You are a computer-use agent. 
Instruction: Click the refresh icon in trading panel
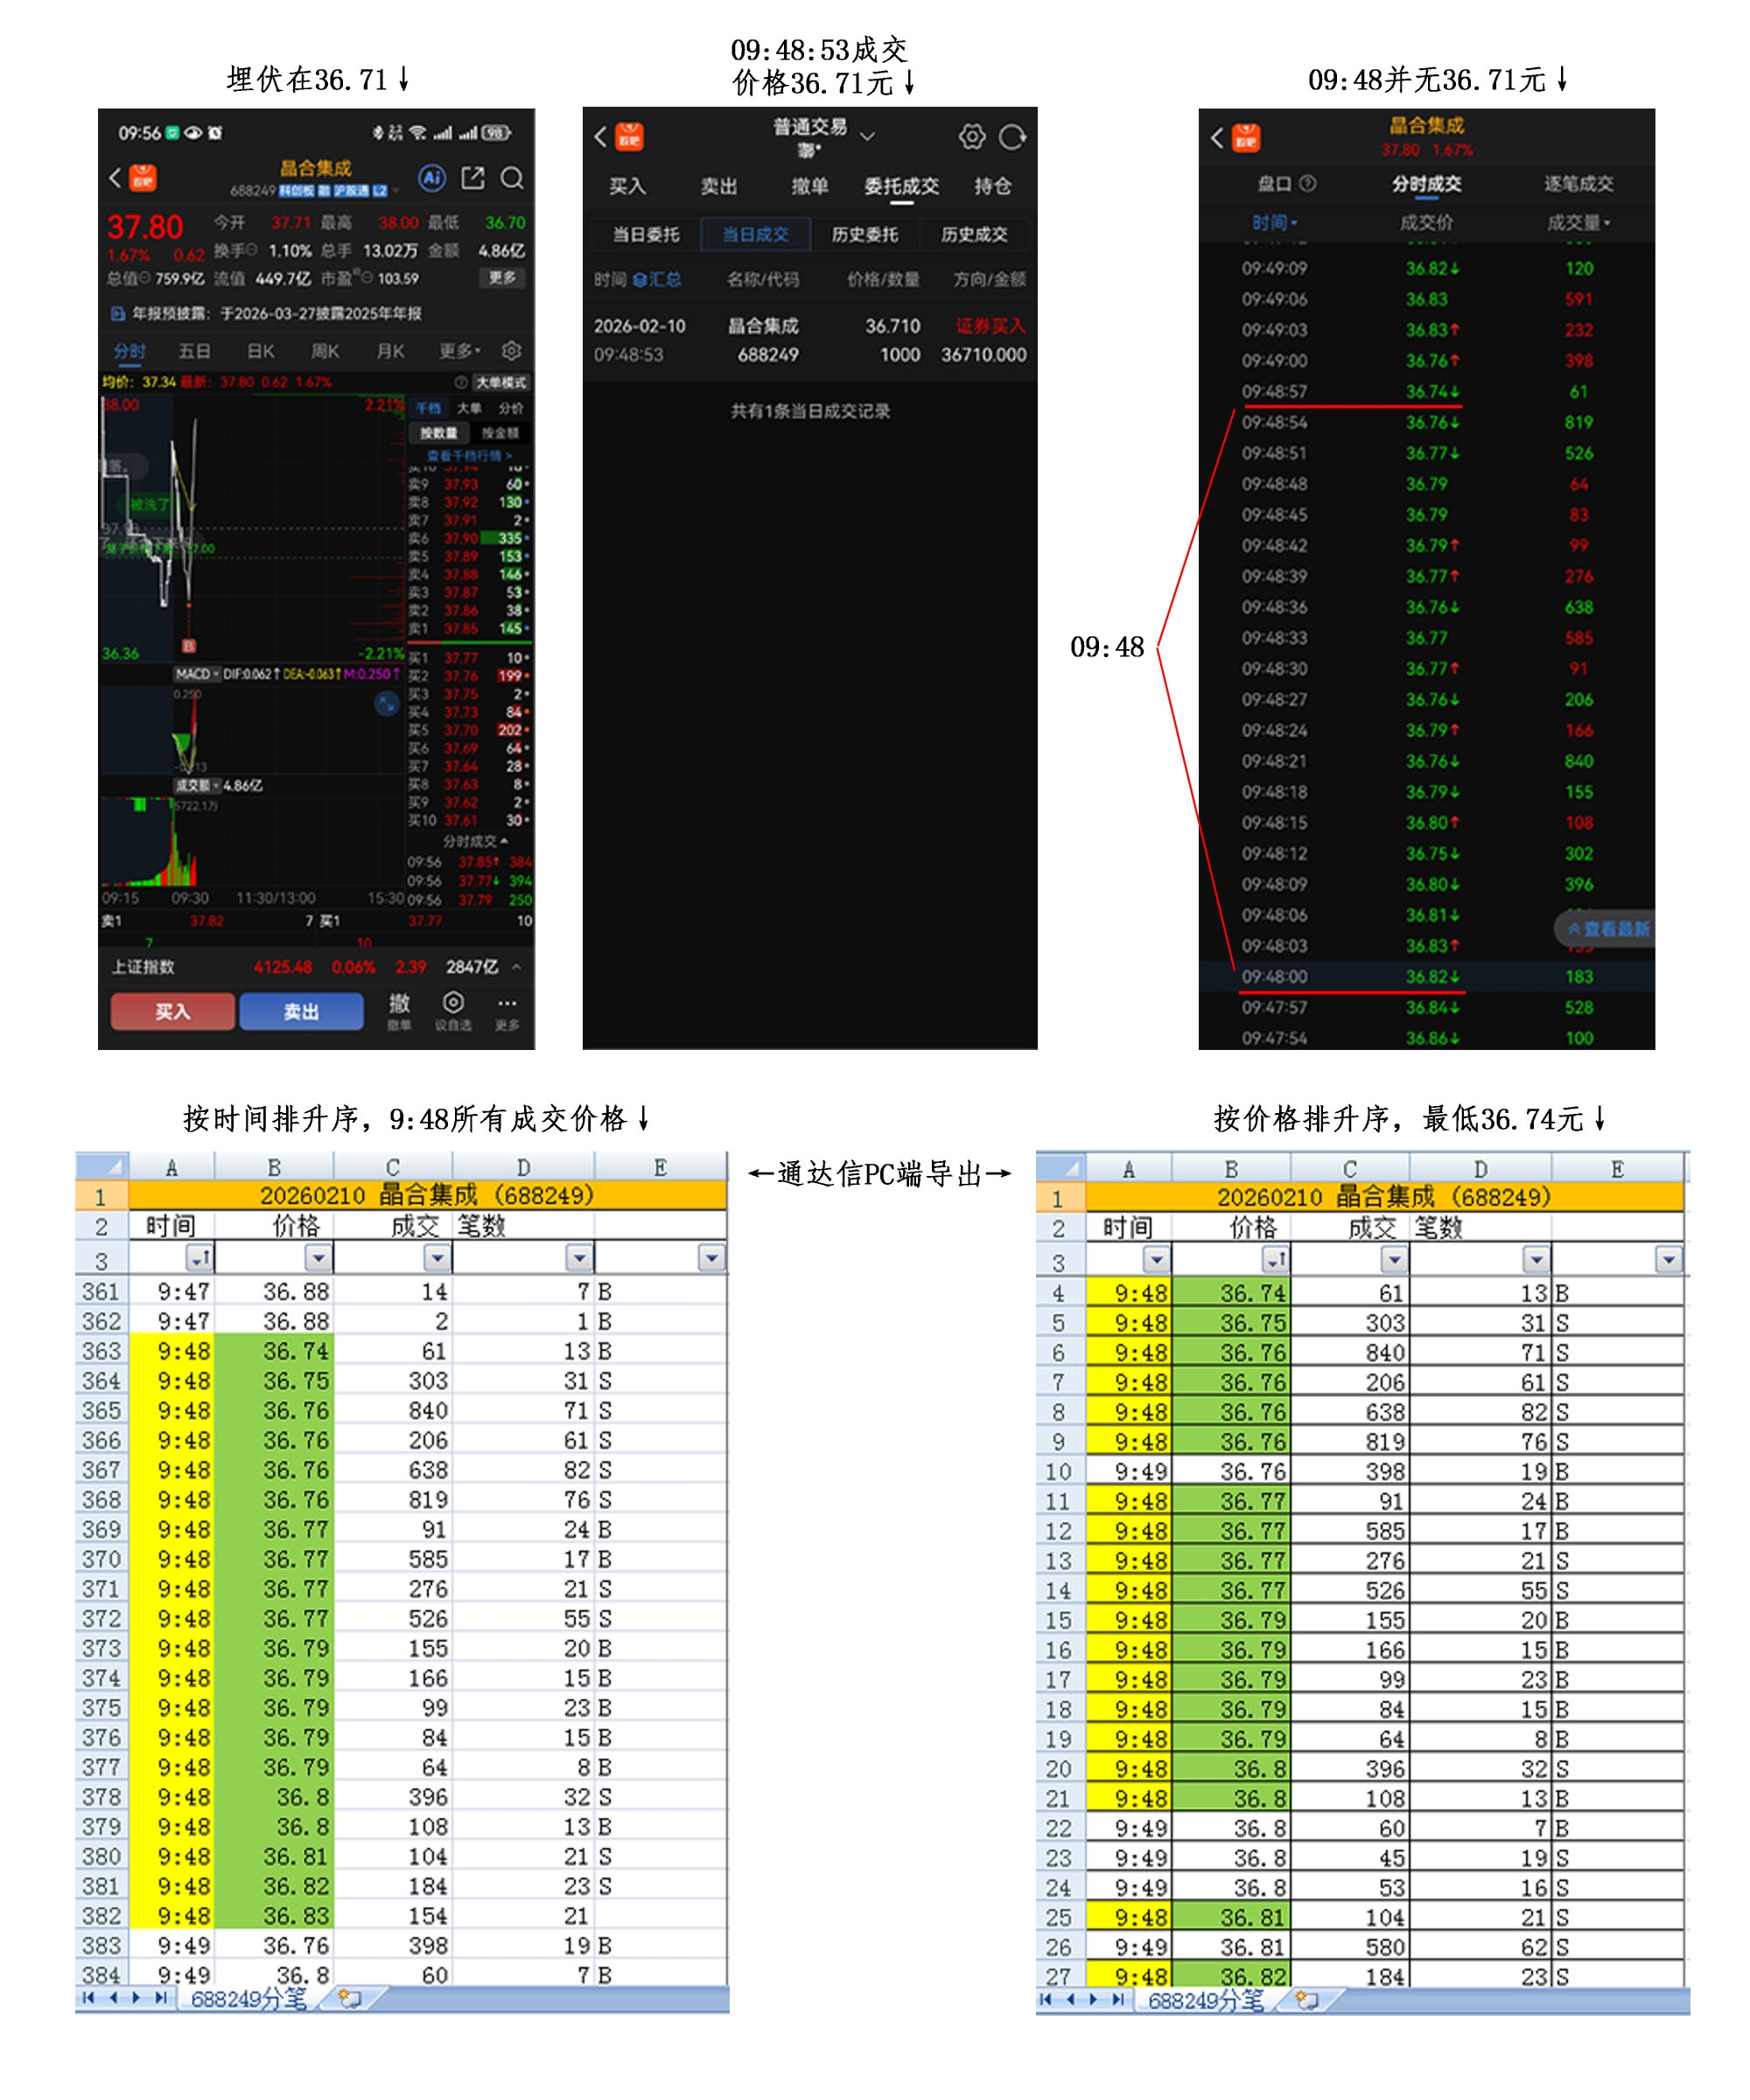[1012, 137]
